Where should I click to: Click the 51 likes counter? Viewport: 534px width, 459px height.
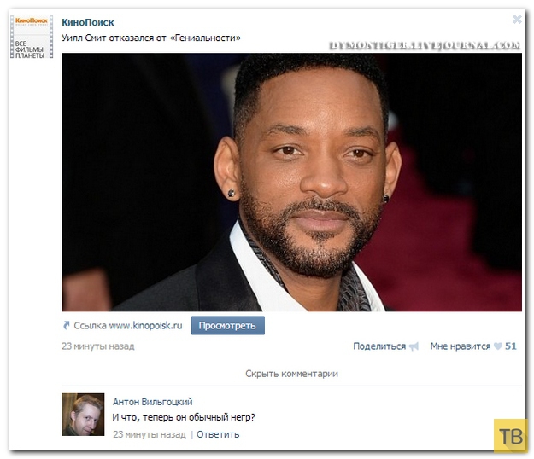(510, 346)
